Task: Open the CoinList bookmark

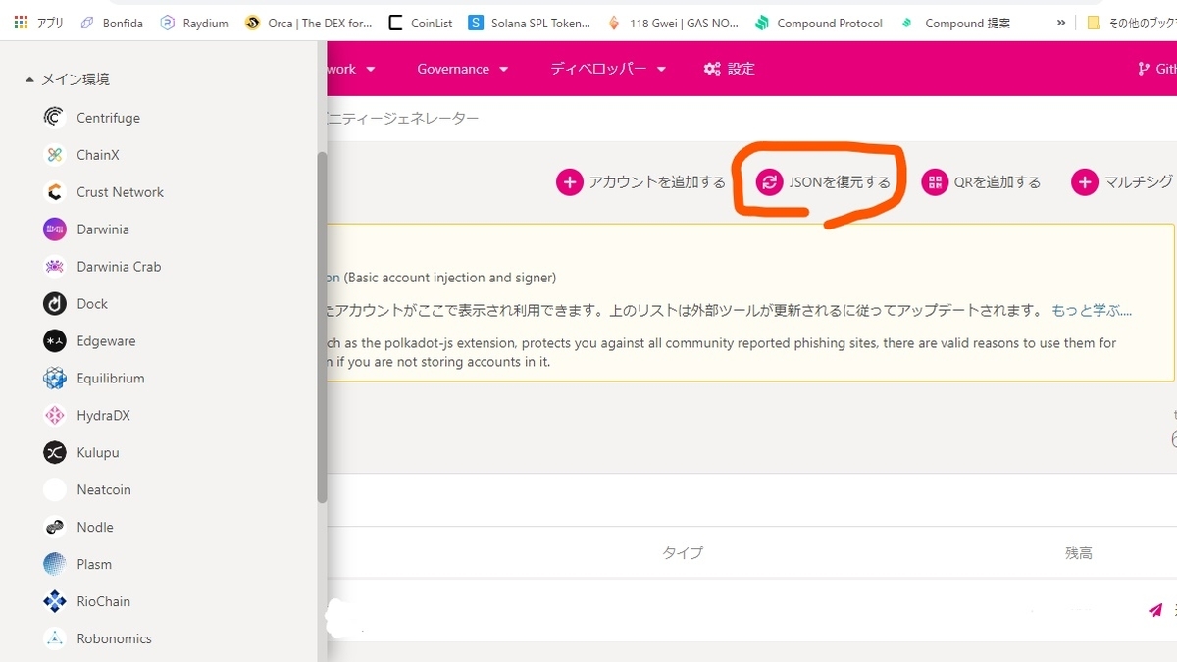Action: click(421, 23)
